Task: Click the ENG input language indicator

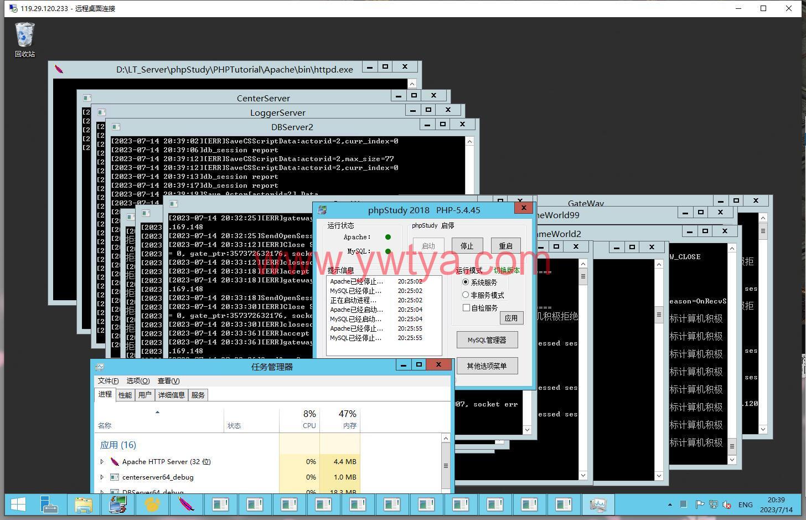Action: click(746, 504)
